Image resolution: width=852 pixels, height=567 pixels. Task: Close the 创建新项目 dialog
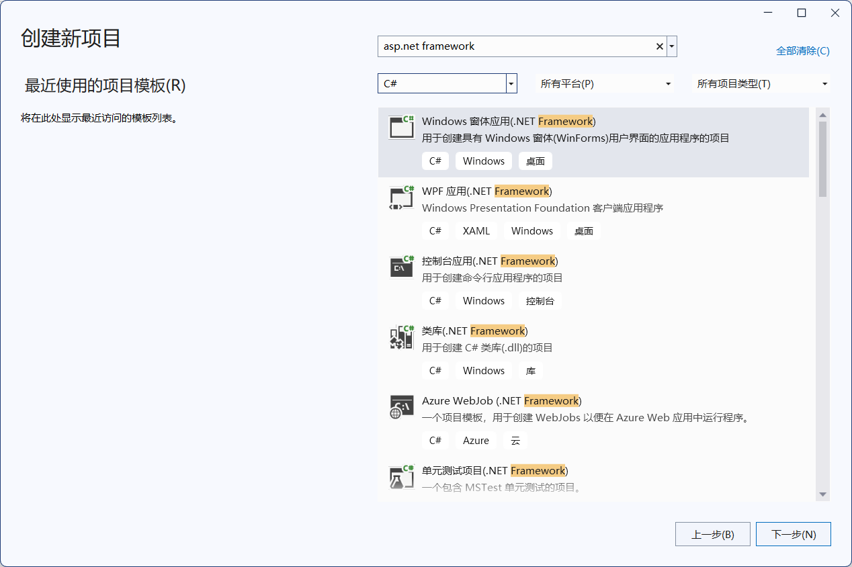point(835,13)
